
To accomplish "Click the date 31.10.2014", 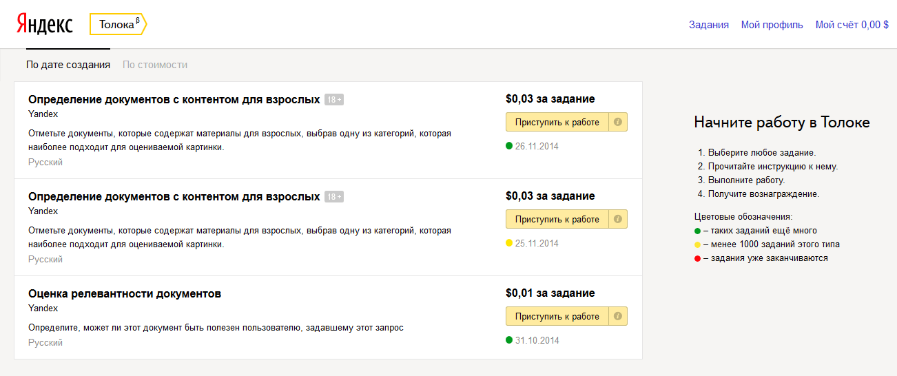I will pyautogui.click(x=537, y=340).
